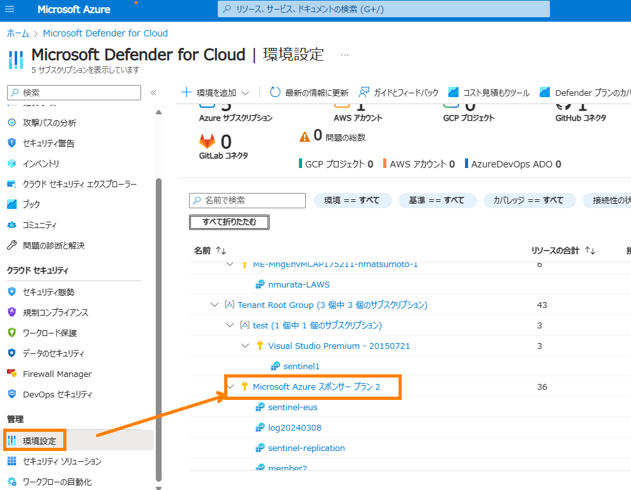Click the workload protection icon
This screenshot has width=631, height=490.
point(11,333)
